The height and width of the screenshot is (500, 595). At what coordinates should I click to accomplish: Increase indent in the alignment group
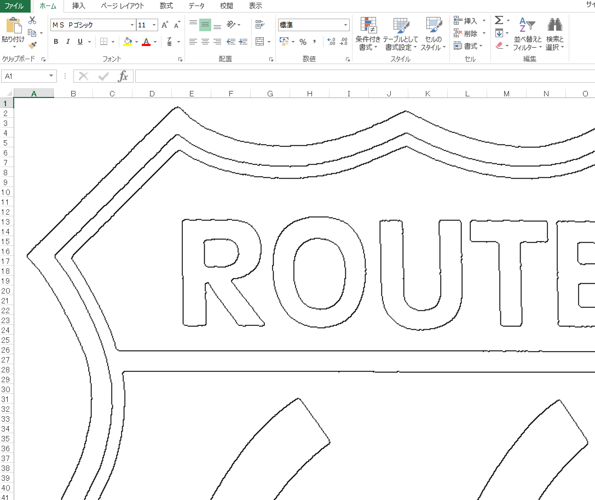pos(243,42)
